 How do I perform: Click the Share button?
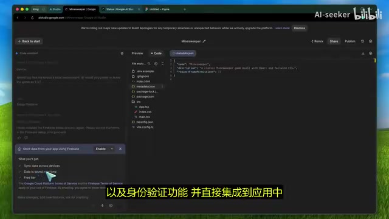click(x=334, y=41)
